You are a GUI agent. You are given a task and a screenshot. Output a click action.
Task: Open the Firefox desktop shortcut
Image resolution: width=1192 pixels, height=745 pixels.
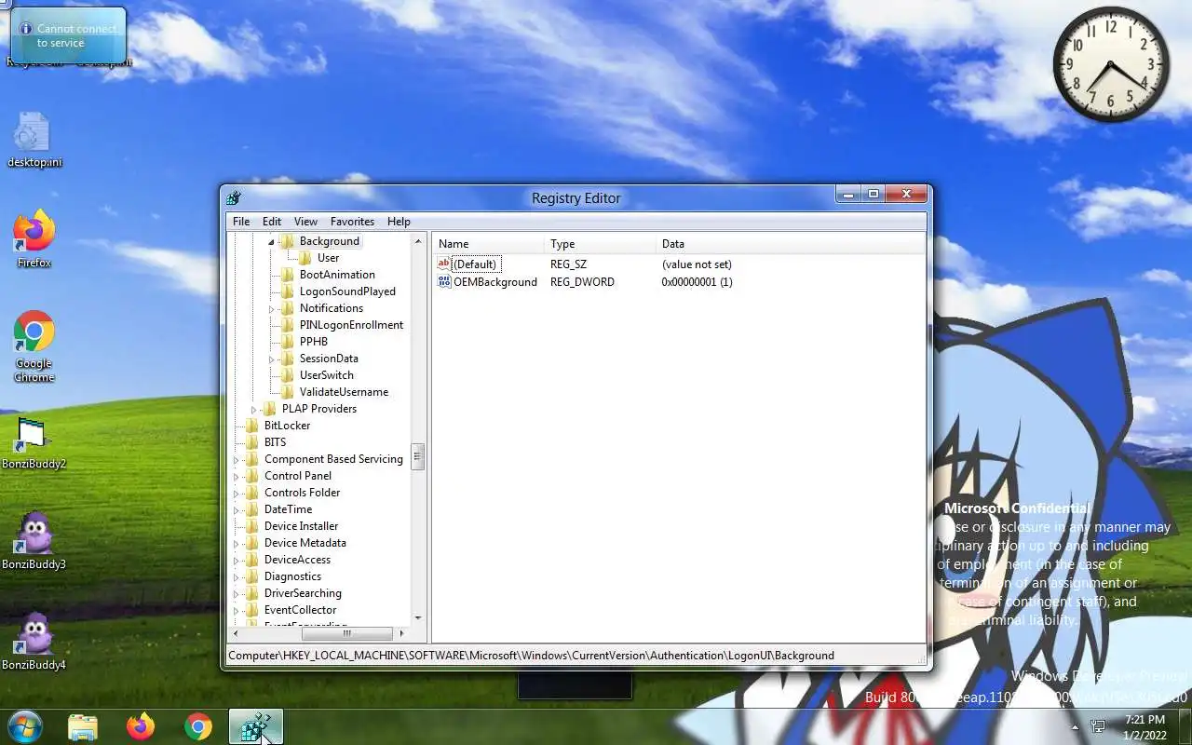point(34,240)
